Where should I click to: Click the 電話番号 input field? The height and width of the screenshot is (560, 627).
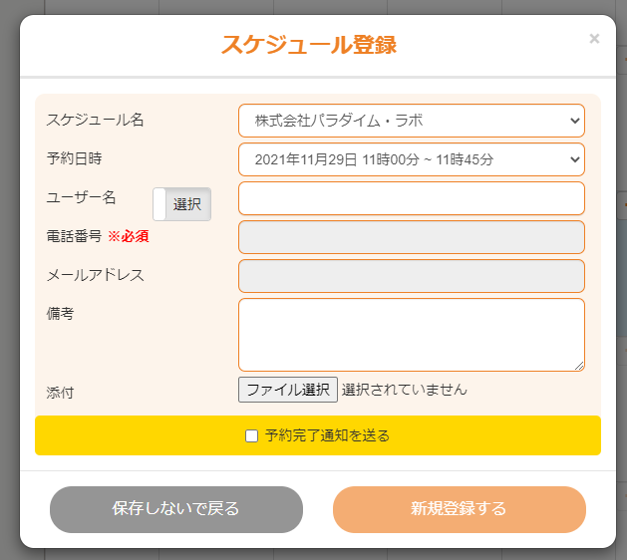pyautogui.click(x=411, y=237)
